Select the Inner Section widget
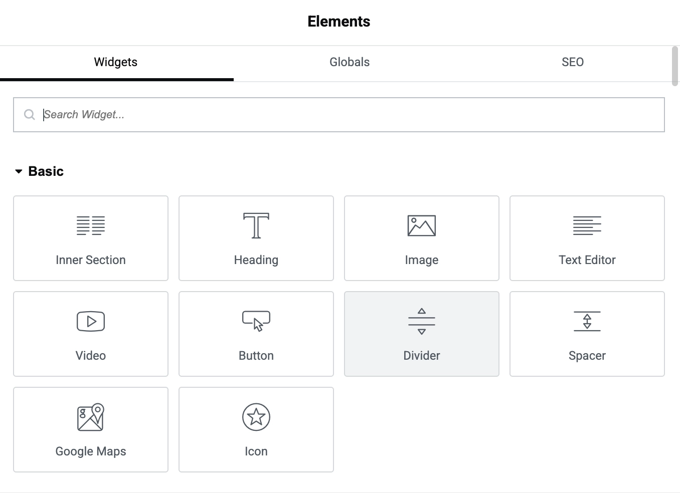The height and width of the screenshot is (493, 680). [x=90, y=238]
